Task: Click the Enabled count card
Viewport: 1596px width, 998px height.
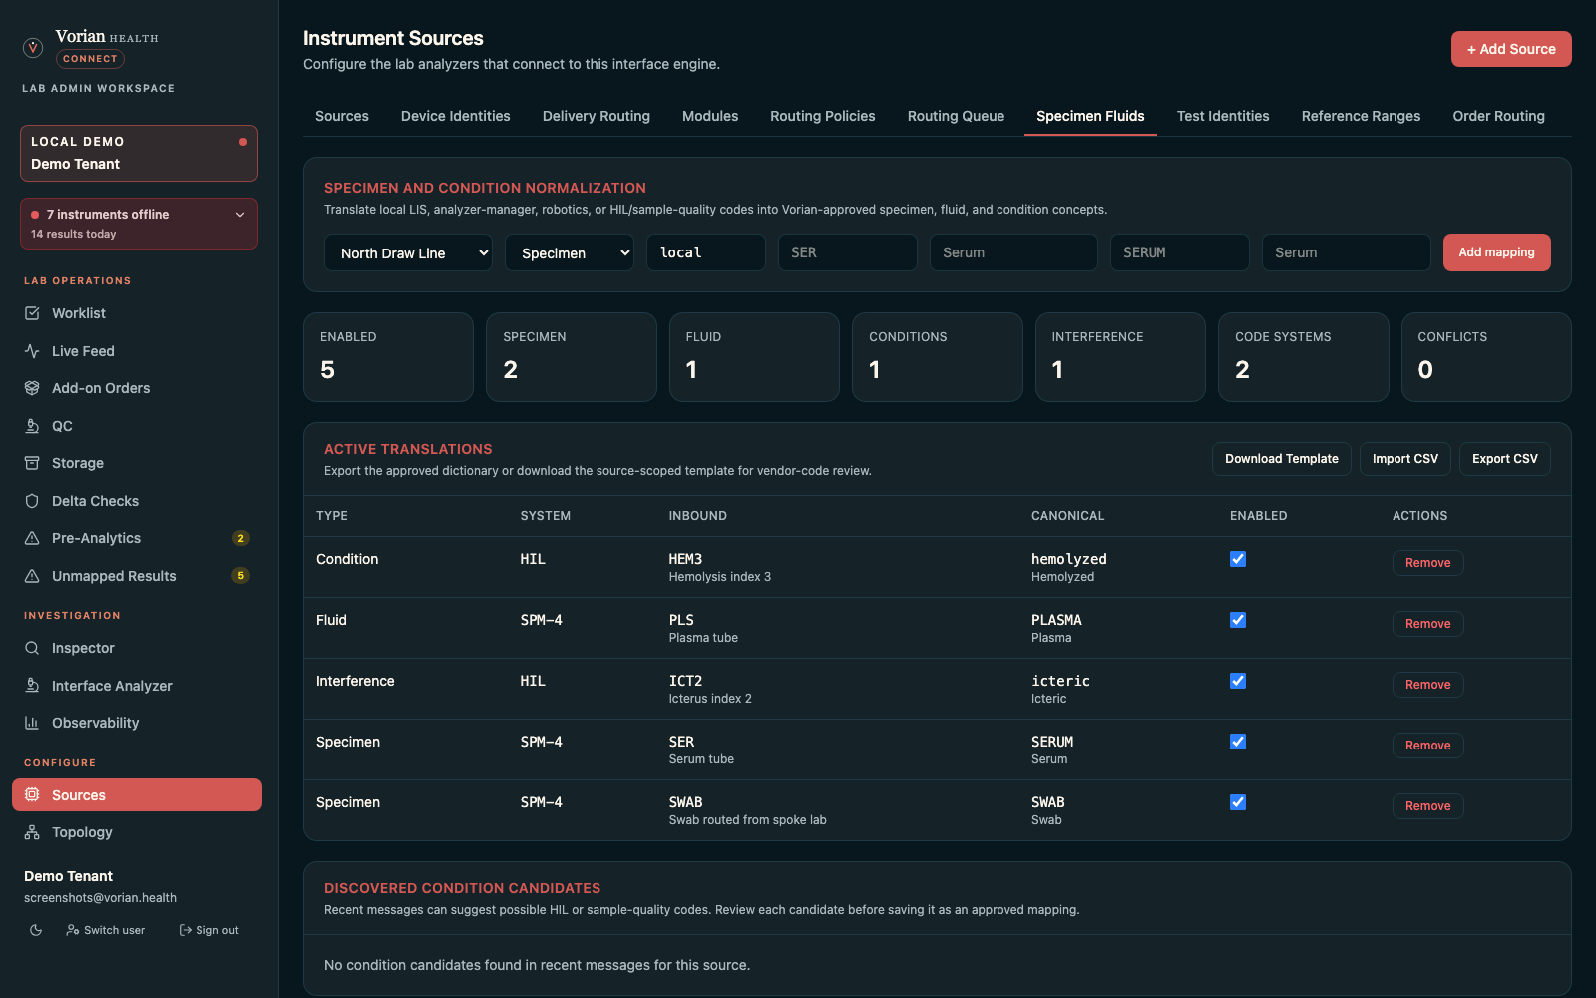Action: tap(388, 357)
